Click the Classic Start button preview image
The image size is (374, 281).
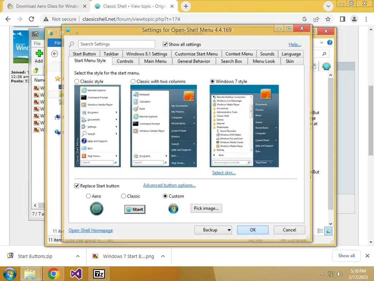[135, 209]
